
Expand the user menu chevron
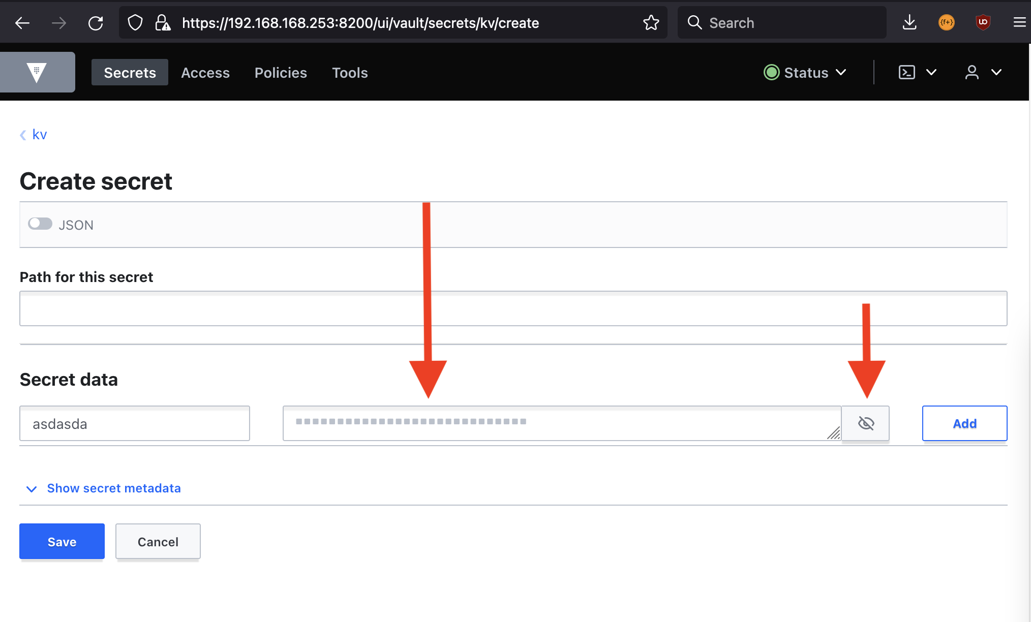point(997,72)
